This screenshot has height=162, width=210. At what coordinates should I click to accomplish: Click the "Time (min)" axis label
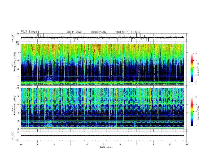click(x=106, y=147)
